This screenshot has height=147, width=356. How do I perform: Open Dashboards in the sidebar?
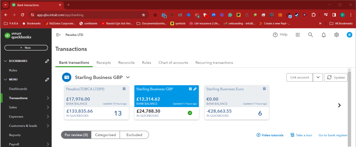18,89
